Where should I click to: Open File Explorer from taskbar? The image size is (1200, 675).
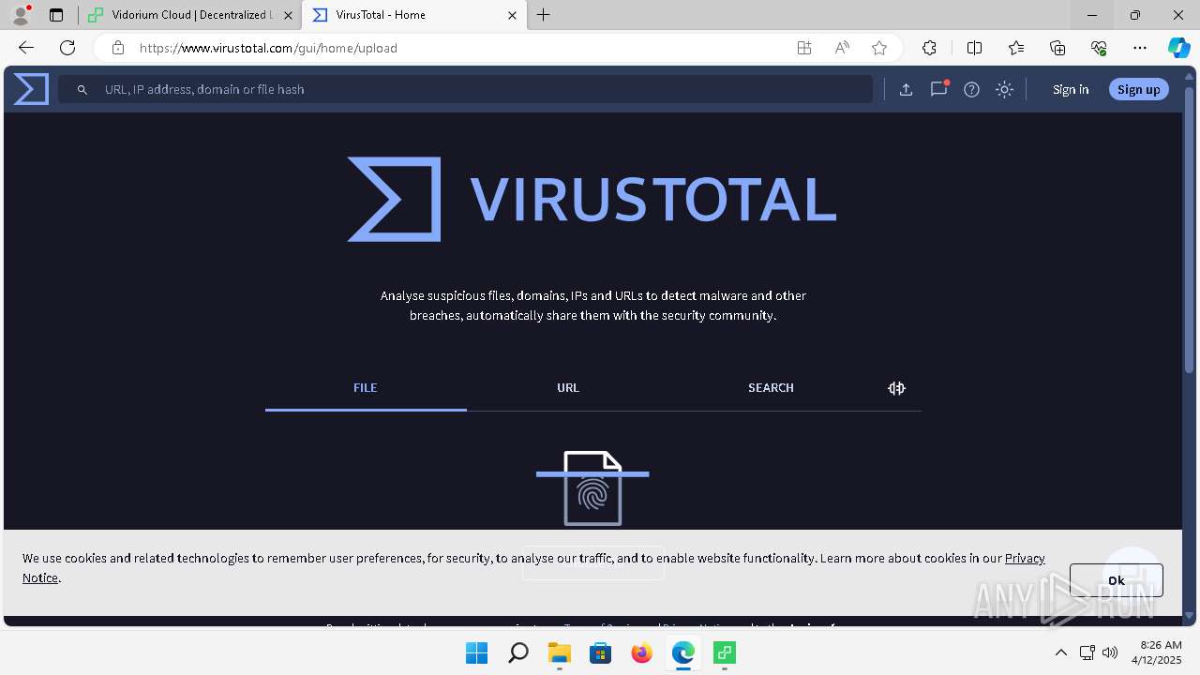(x=559, y=652)
